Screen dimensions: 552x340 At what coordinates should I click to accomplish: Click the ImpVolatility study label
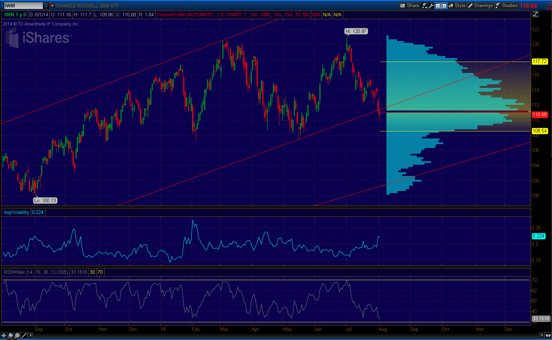17,212
